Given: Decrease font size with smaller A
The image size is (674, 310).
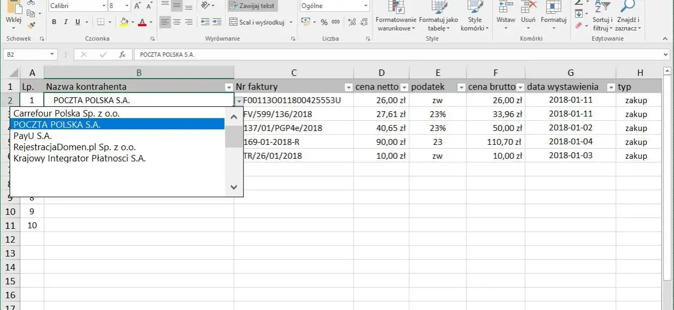Looking at the screenshot, I should [150, 6].
